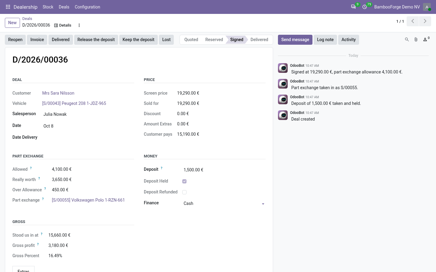
Task: Click Log note button
Action: click(325, 40)
